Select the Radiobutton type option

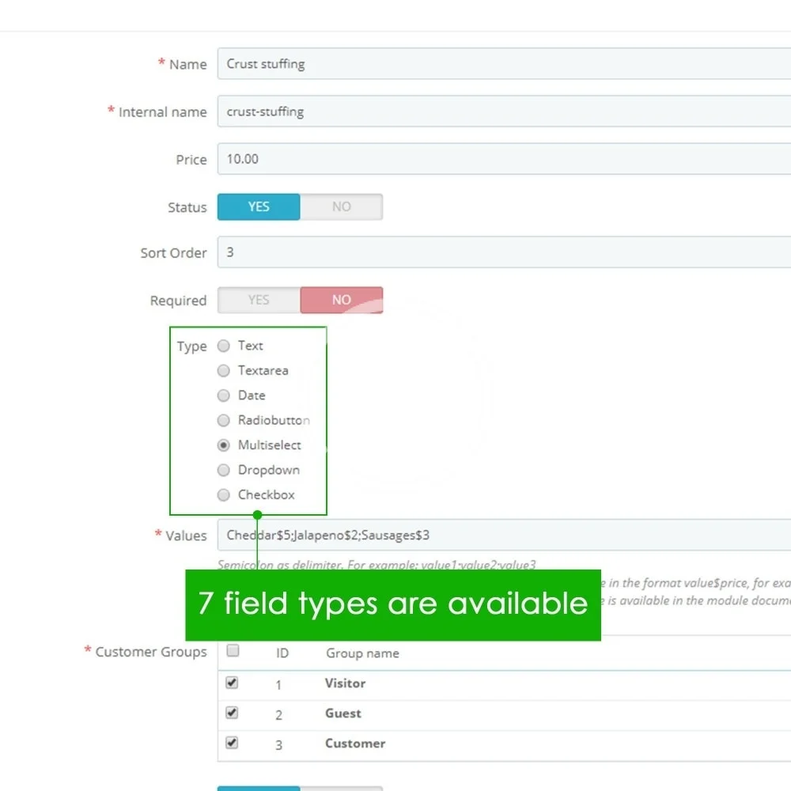[x=224, y=421]
